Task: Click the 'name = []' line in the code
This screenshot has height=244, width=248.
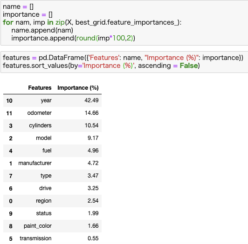Action: pyautogui.click(x=18, y=7)
